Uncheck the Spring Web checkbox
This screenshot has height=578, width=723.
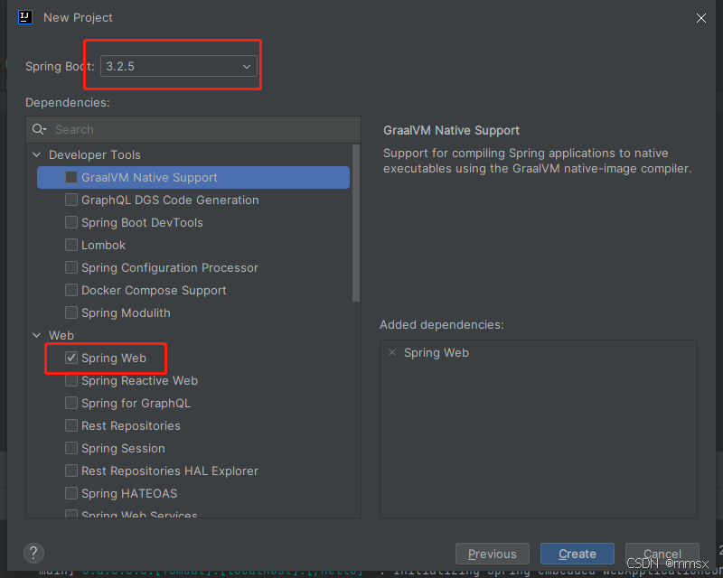click(71, 359)
